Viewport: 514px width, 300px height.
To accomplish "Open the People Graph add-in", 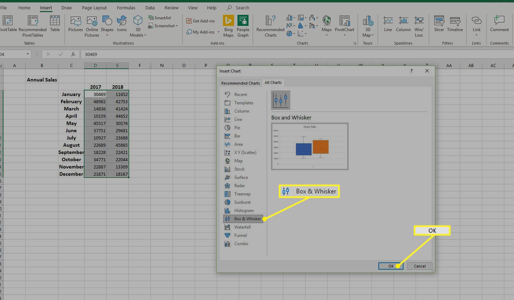I will tap(243, 21).
